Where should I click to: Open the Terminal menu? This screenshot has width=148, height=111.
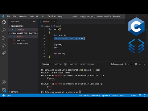(x=51, y=16)
